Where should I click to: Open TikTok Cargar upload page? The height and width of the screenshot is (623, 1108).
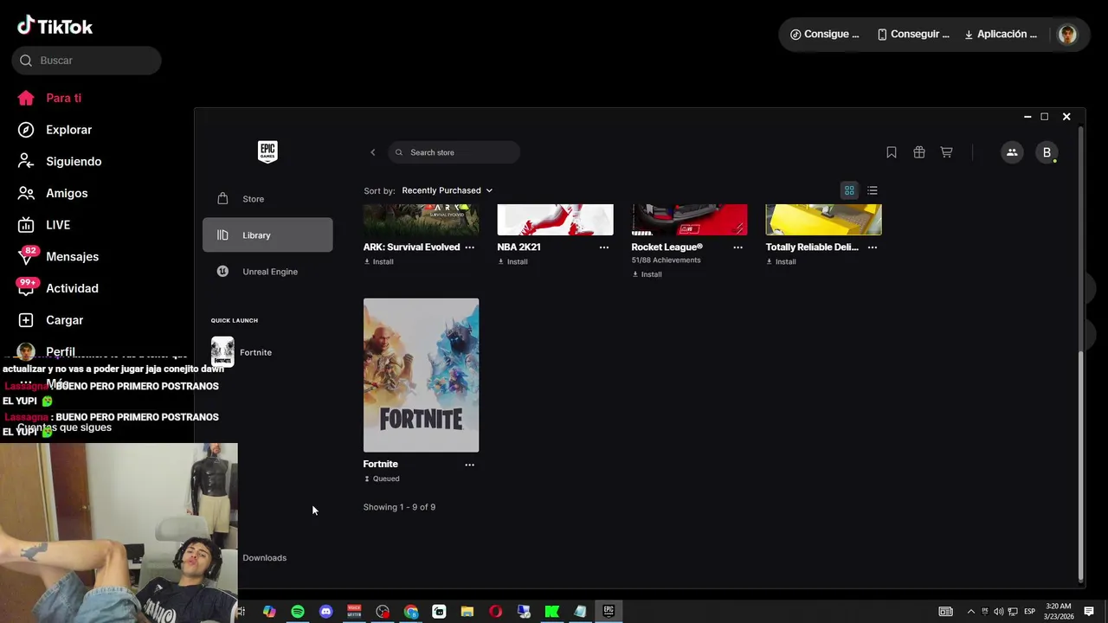pyautogui.click(x=51, y=320)
